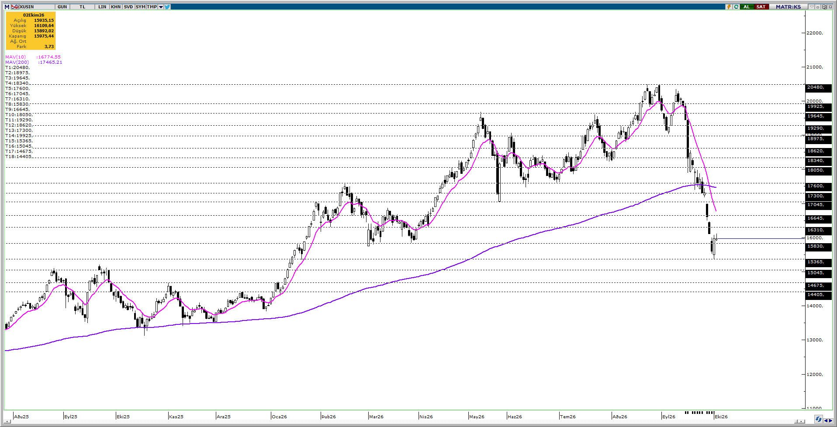The height and width of the screenshot is (427, 837).
Task: Click the detach window icon in title bar
Action: click(824, 7)
